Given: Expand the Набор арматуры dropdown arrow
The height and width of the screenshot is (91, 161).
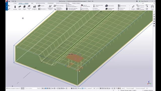Looking at the screenshot, I should pos(65,6).
